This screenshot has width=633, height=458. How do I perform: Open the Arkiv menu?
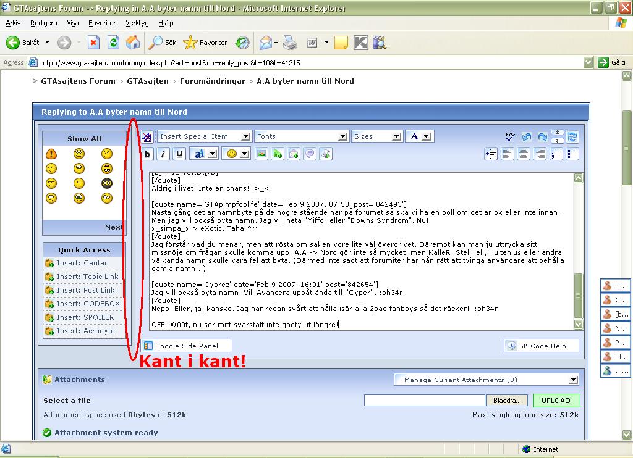pyautogui.click(x=14, y=23)
